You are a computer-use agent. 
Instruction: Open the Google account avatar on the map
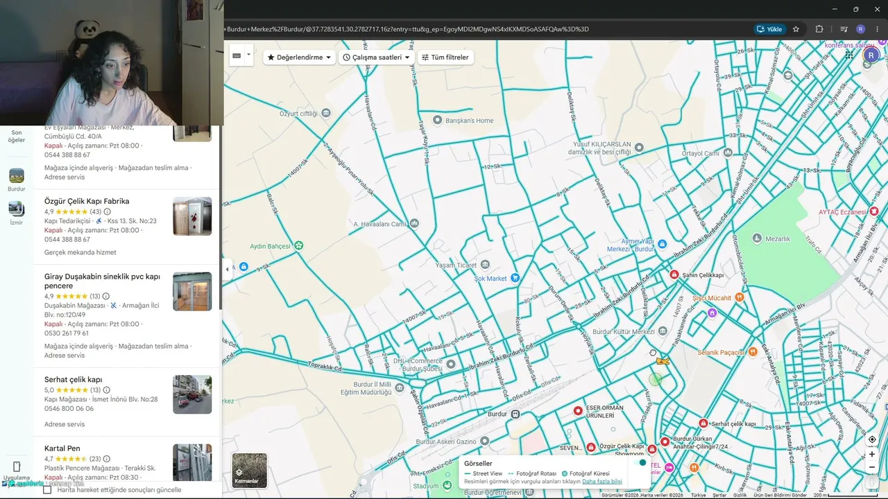pos(871,55)
